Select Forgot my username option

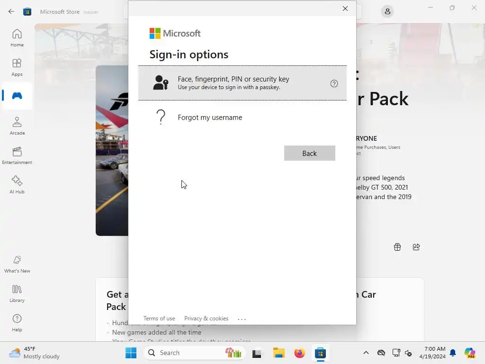pyautogui.click(x=242, y=118)
